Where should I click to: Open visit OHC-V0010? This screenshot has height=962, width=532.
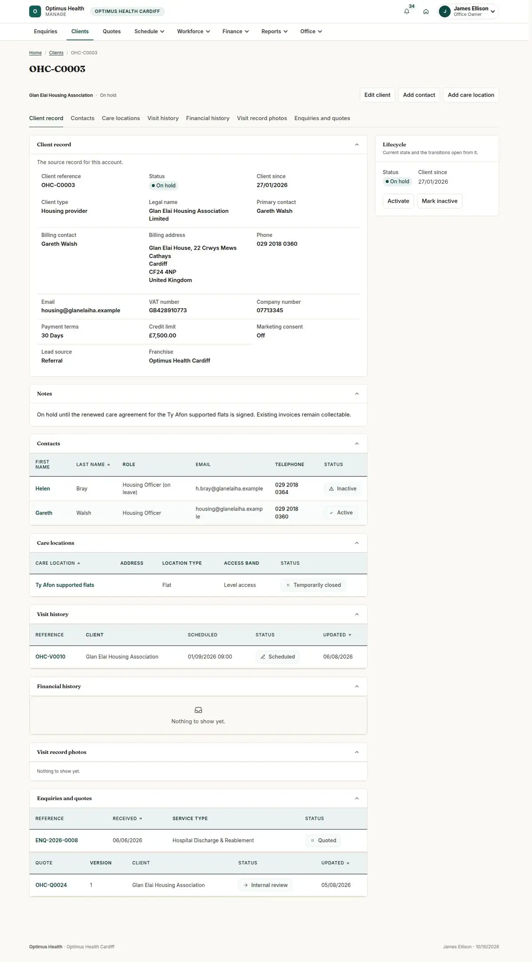tap(51, 657)
